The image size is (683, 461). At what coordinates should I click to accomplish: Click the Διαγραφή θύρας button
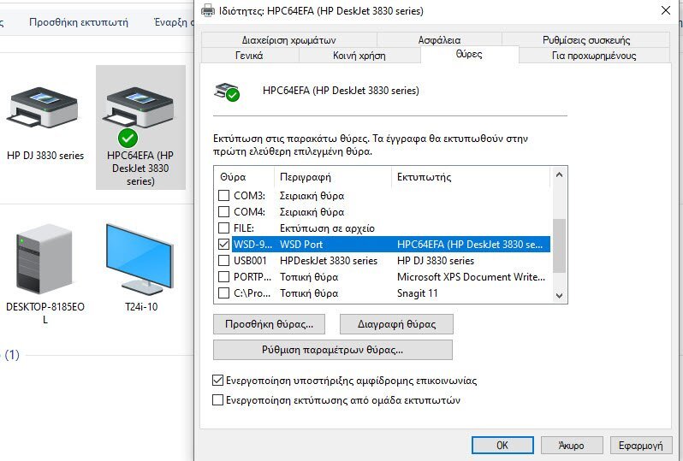396,324
